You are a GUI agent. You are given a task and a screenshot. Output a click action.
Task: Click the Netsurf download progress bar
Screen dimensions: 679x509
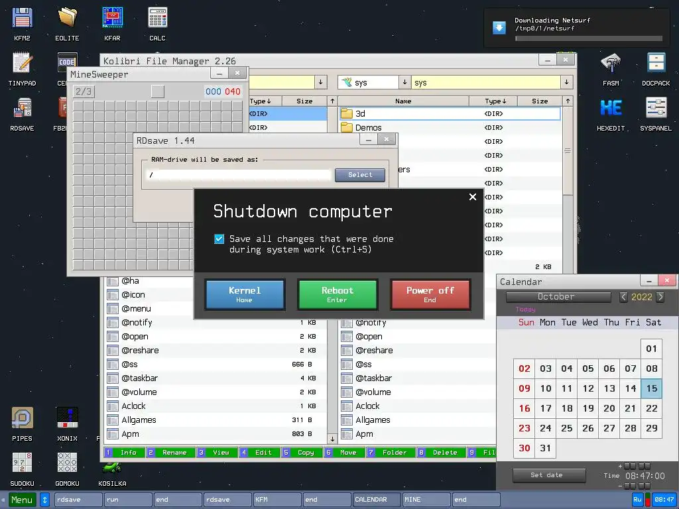point(589,38)
